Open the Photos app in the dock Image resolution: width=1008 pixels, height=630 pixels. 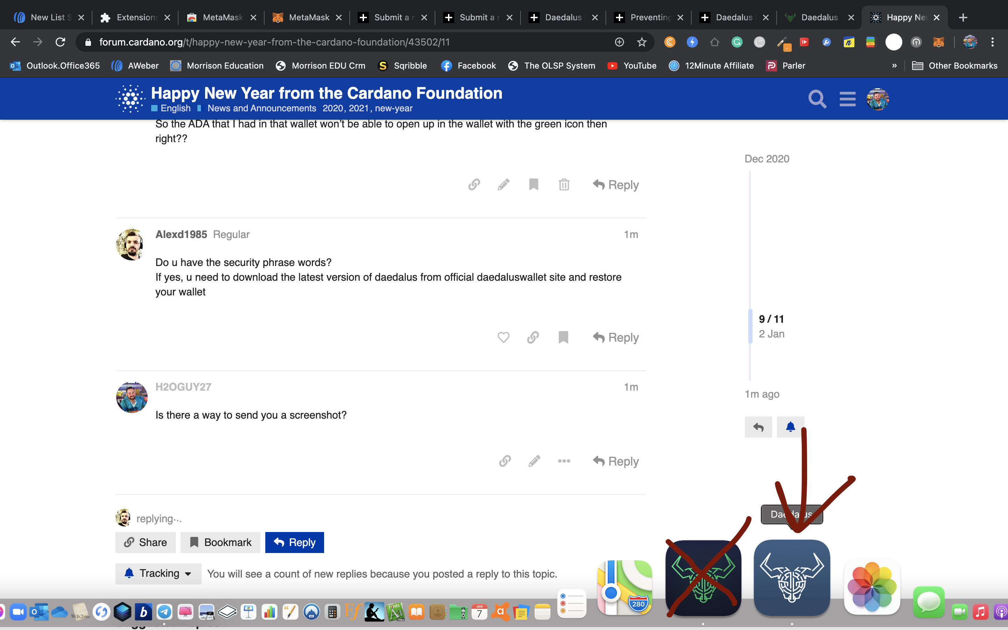(872, 587)
